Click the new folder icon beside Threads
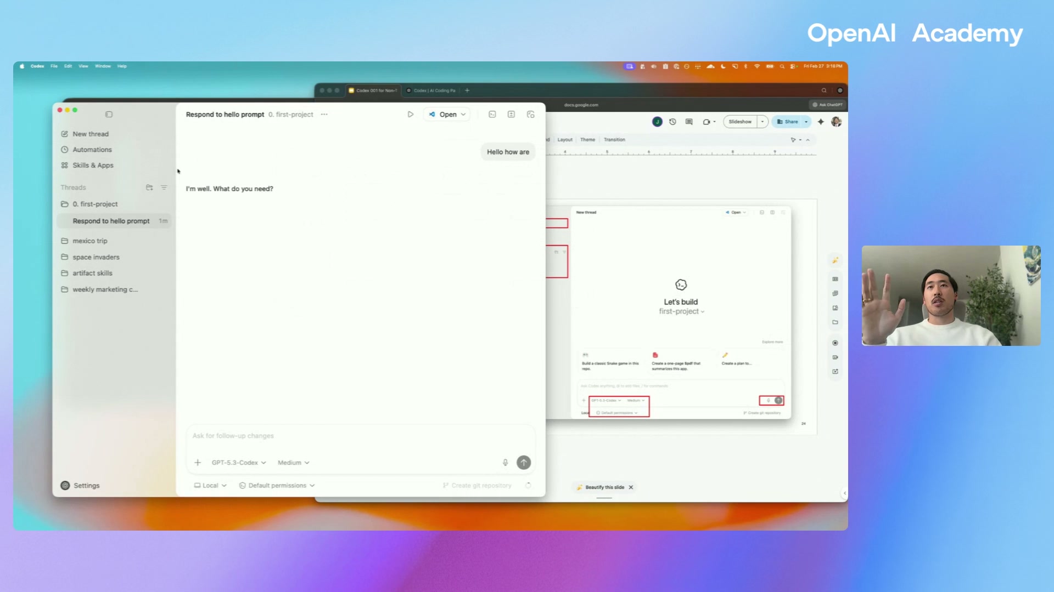1054x592 pixels. coord(149,187)
